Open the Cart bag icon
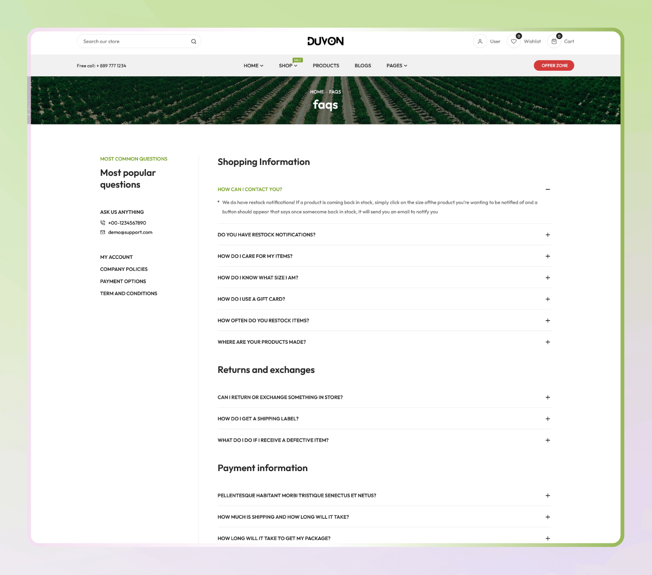The image size is (652, 575). 554,41
